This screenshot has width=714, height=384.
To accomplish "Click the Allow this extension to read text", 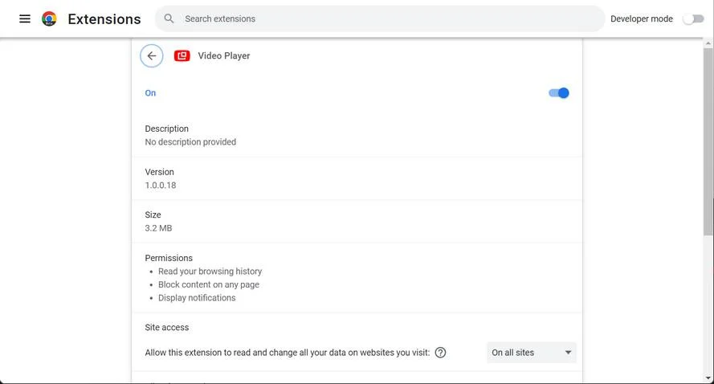I will click(288, 353).
